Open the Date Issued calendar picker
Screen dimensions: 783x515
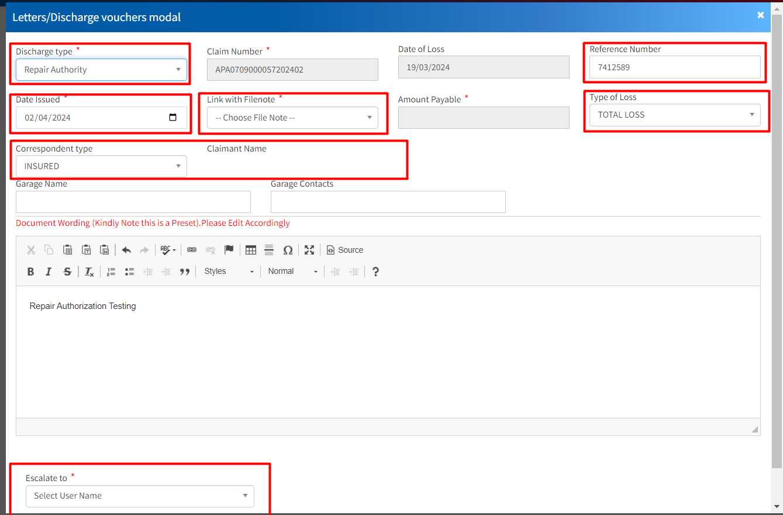(173, 118)
